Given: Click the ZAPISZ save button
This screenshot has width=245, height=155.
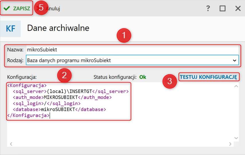Looking at the screenshot, I should click(17, 8).
